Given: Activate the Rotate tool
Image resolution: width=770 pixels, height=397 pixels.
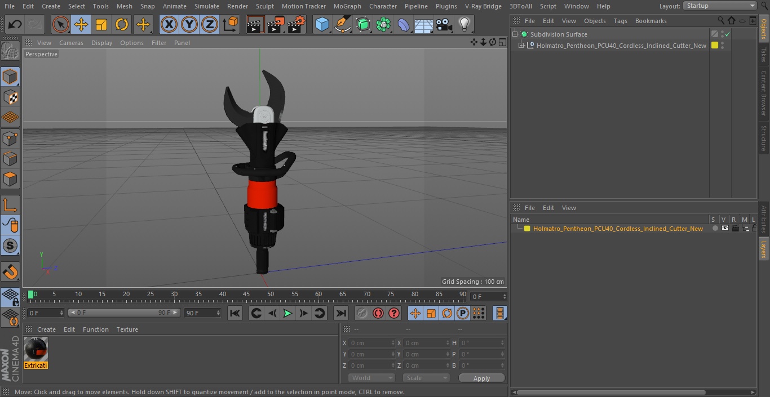Looking at the screenshot, I should [122, 24].
